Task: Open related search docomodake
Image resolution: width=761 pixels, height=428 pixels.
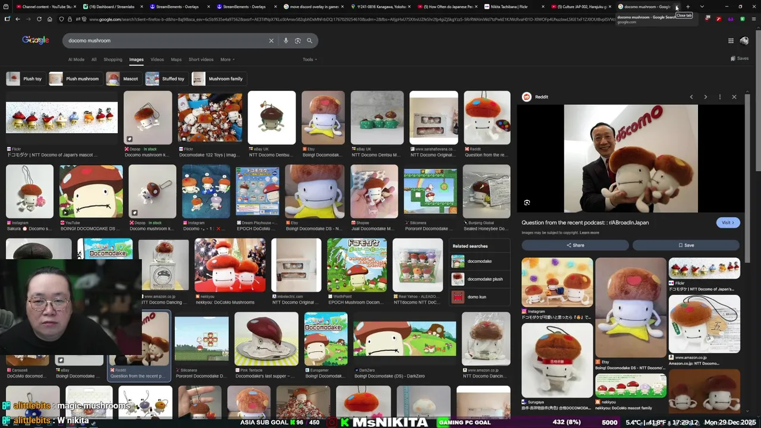Action: pyautogui.click(x=480, y=261)
